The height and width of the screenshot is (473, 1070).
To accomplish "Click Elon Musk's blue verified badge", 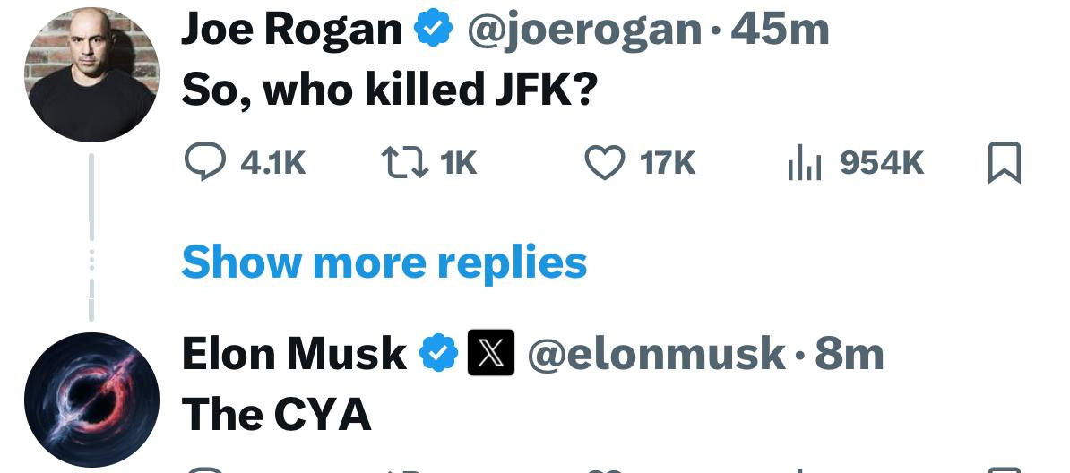I will (x=438, y=354).
